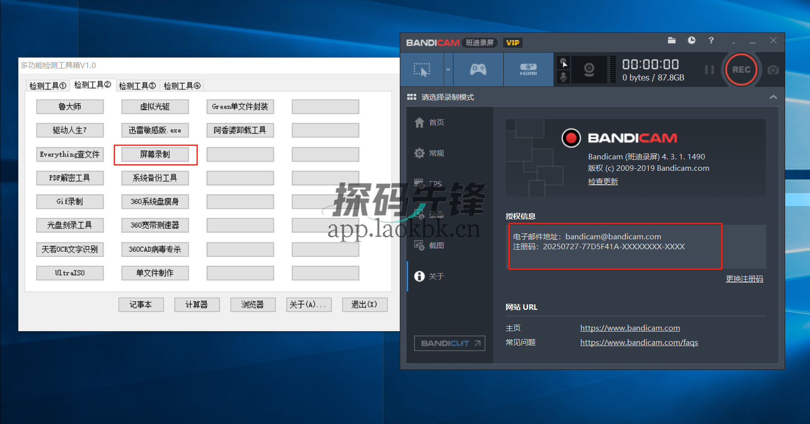The width and height of the screenshot is (810, 424).
Task: Choose HDMI device recording mode
Action: (x=528, y=70)
